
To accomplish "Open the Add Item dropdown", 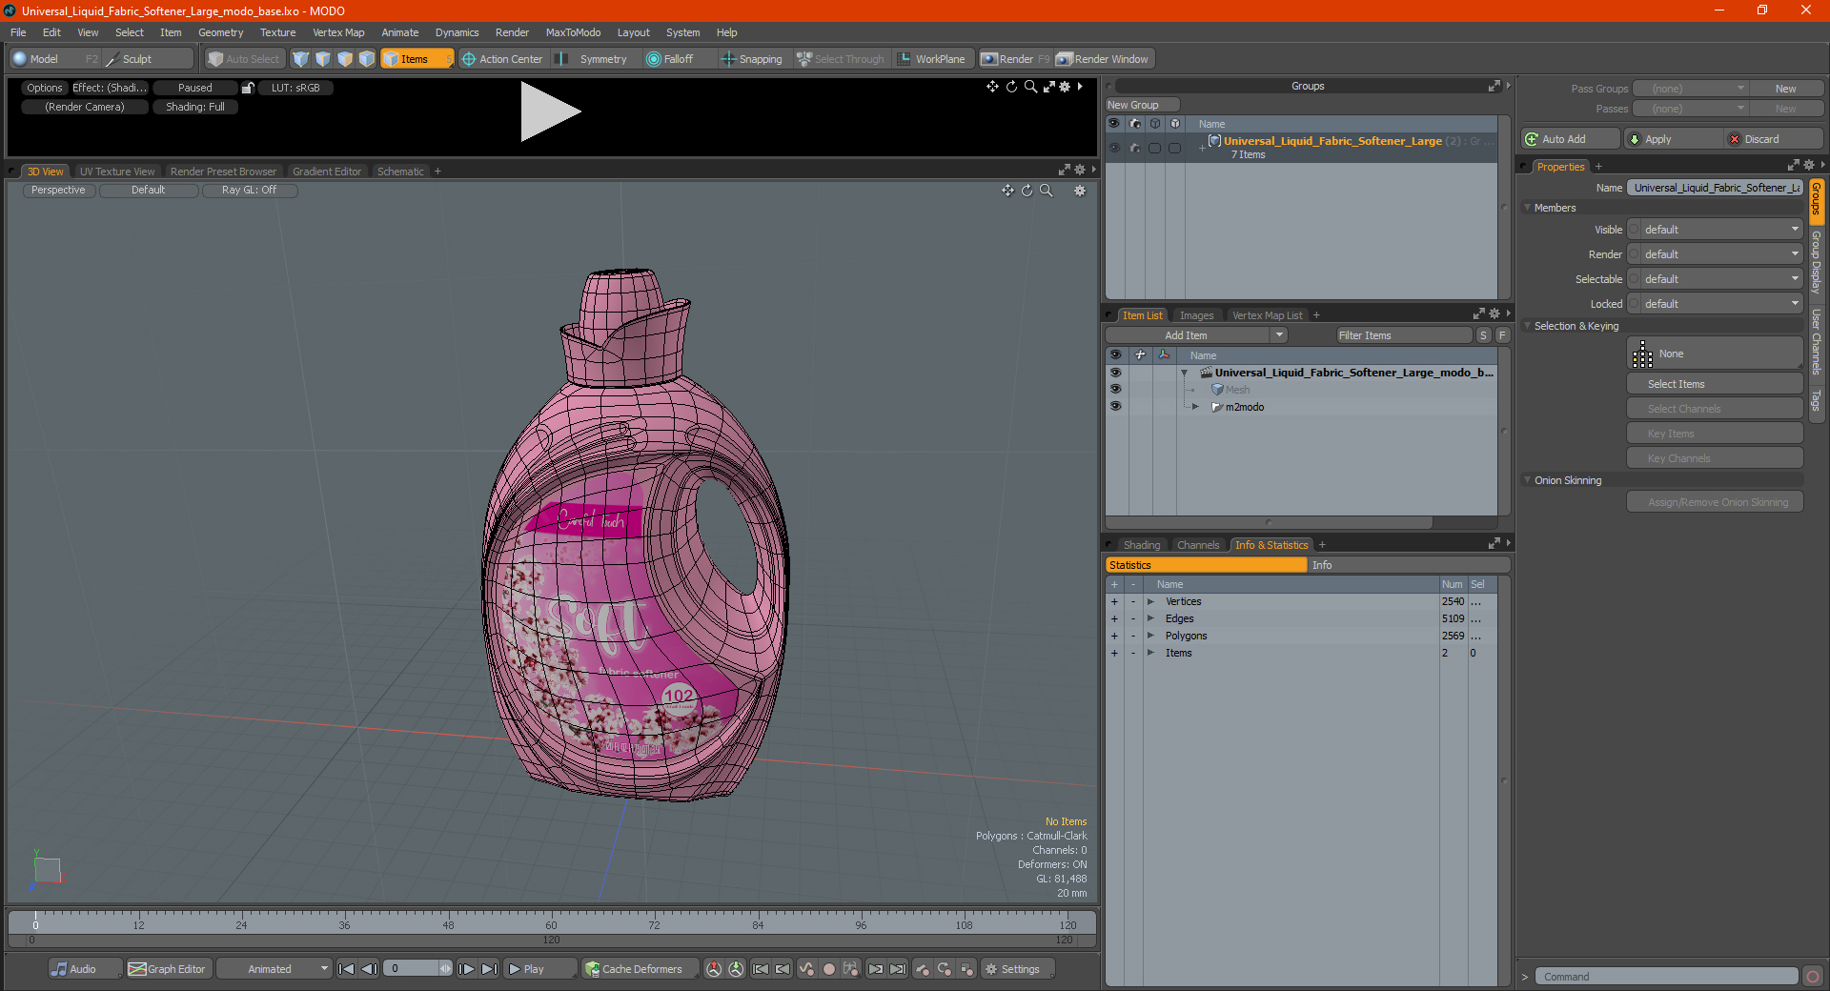I will point(1196,335).
